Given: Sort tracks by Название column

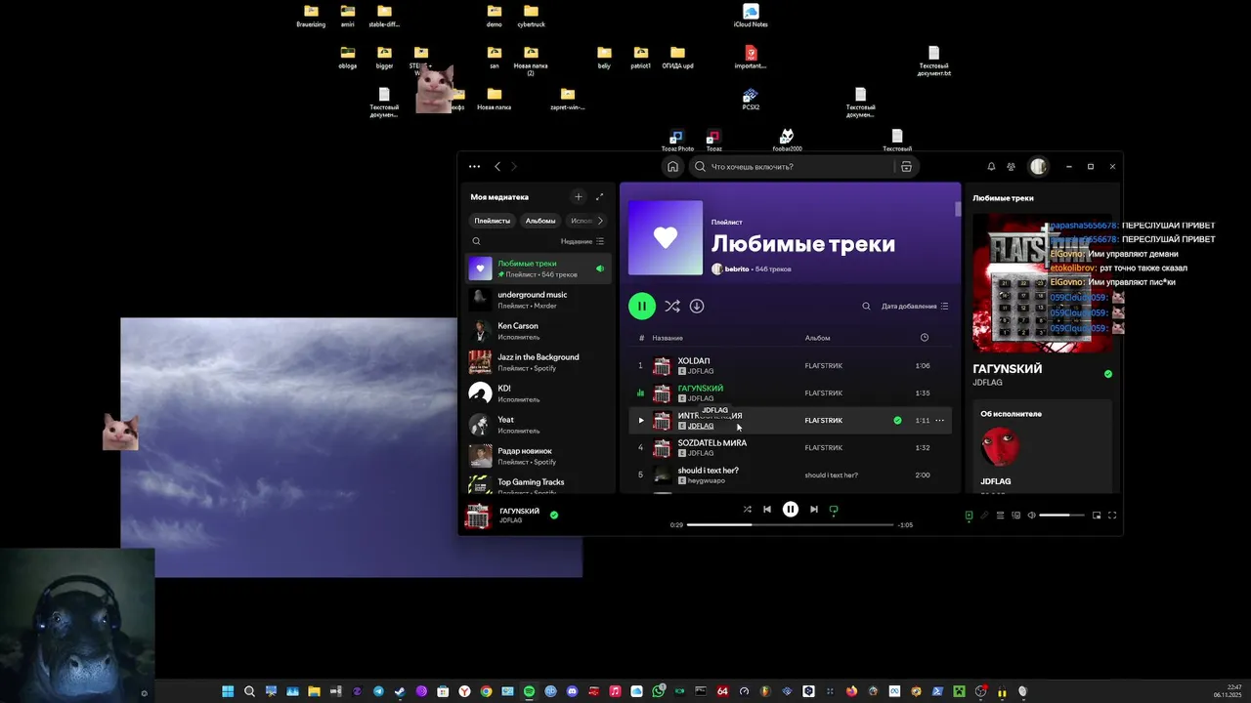Looking at the screenshot, I should point(668,338).
